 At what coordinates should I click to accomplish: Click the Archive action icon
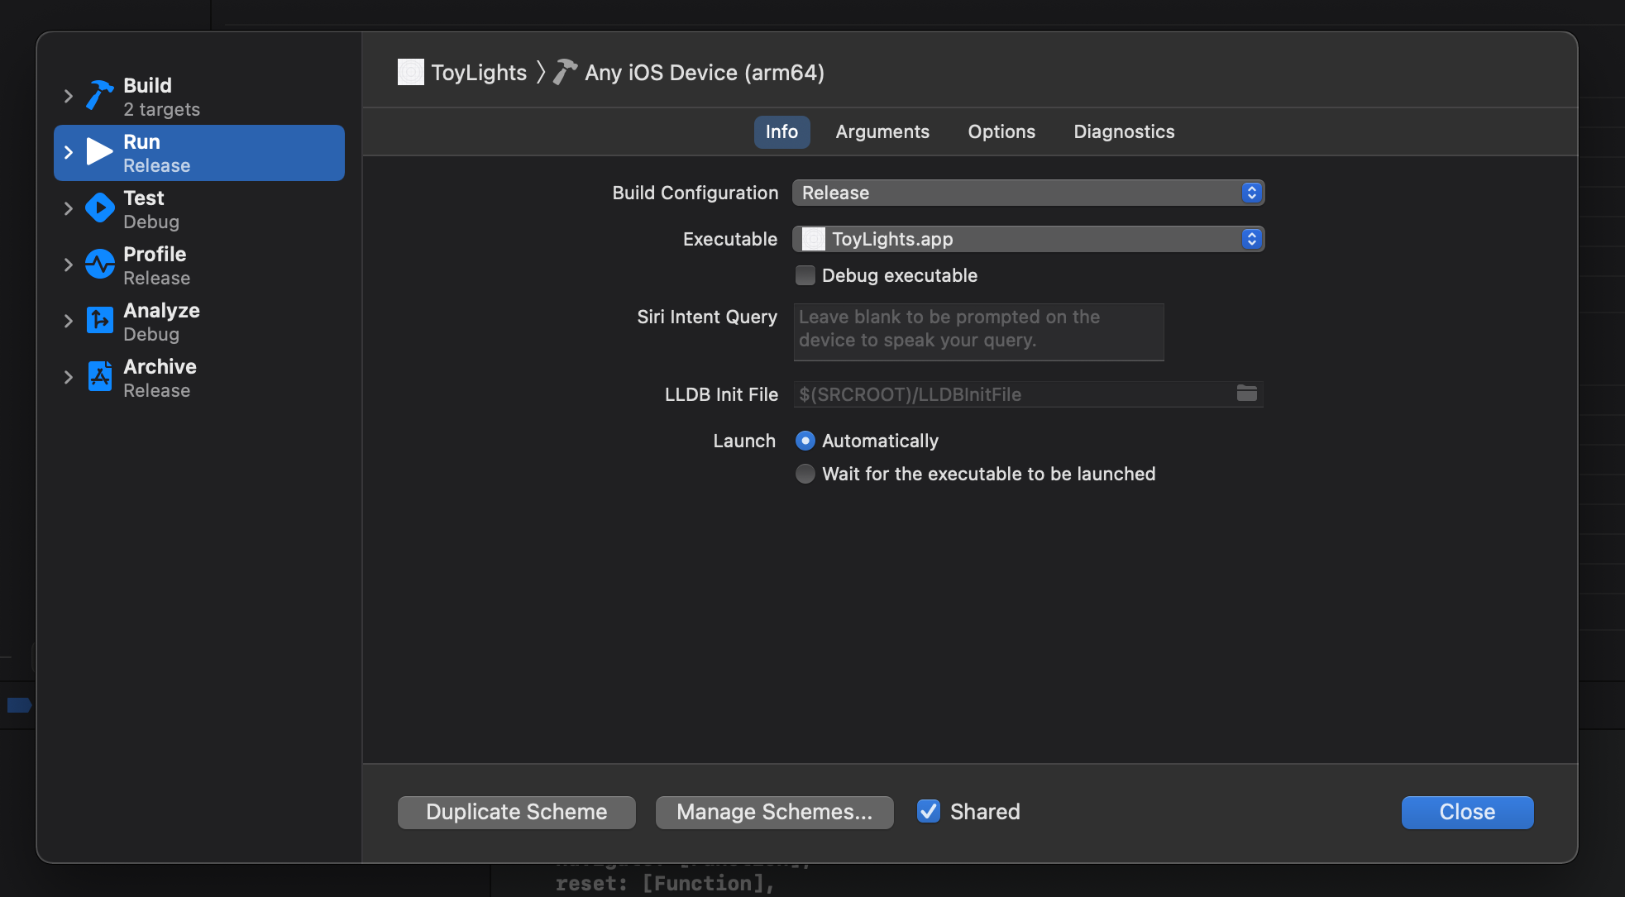click(x=100, y=377)
